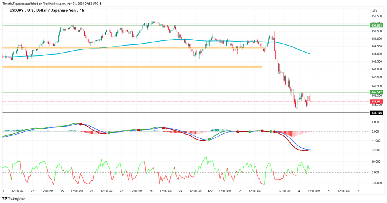Click the TimothyFigueroa published header text
Screen dimensions: 387x203
click(x=52, y=4)
